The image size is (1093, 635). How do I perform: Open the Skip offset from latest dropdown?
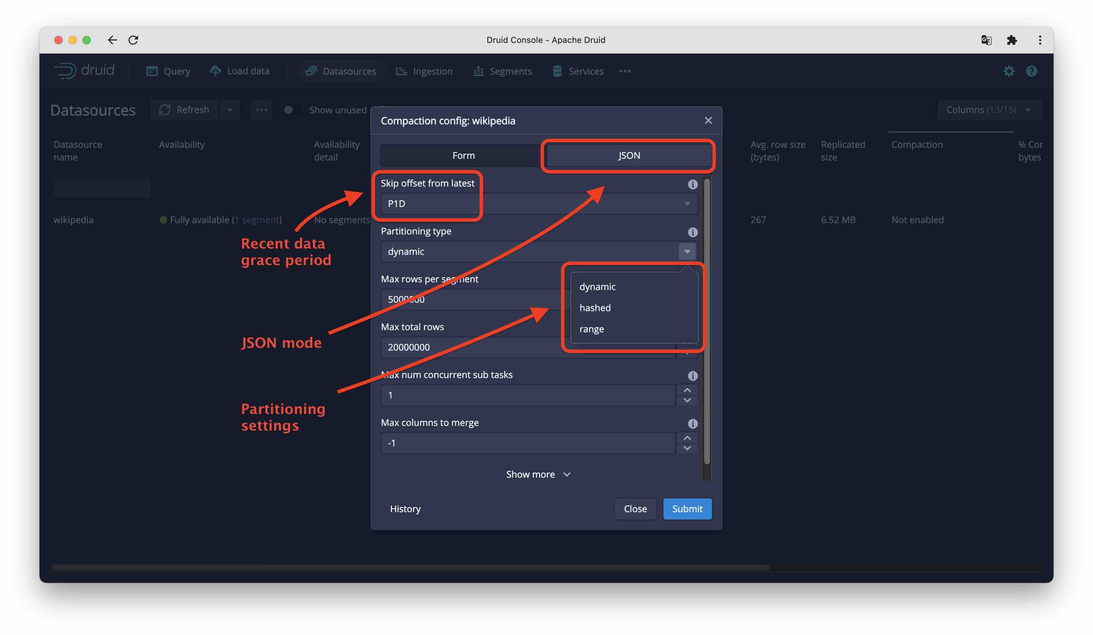click(687, 203)
